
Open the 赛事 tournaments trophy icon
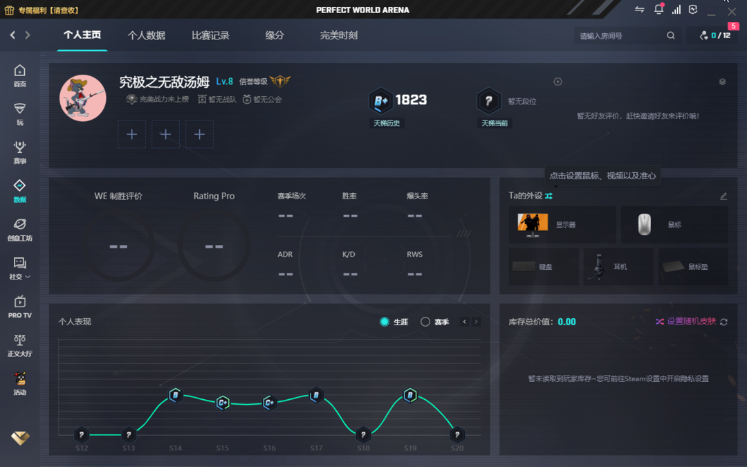19,152
